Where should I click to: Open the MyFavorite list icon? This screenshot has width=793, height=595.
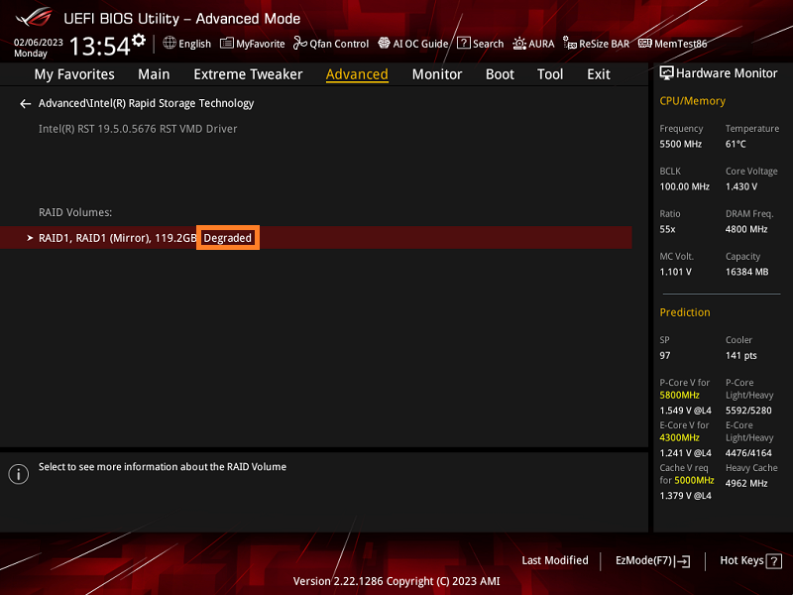click(227, 43)
